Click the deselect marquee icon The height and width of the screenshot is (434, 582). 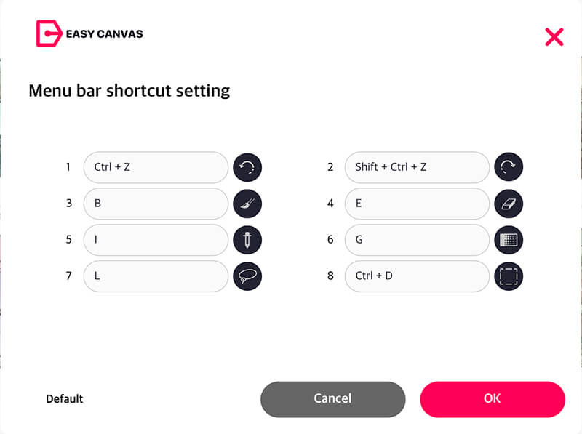tap(509, 276)
